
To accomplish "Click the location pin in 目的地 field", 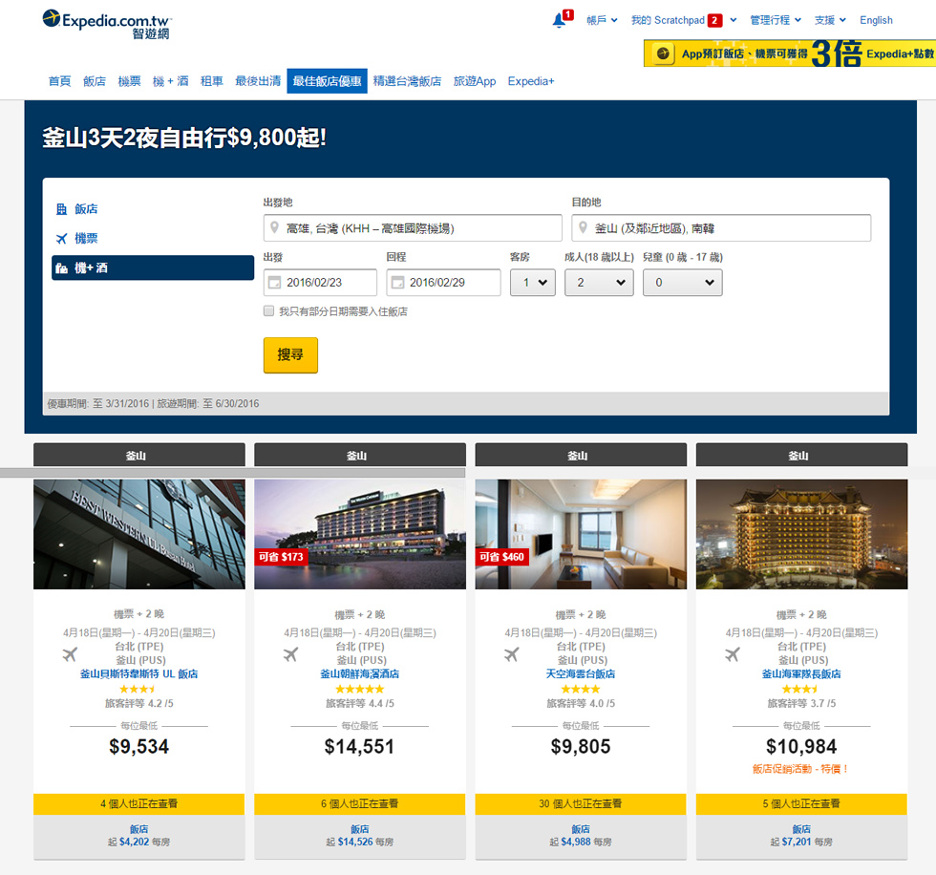I will (584, 227).
